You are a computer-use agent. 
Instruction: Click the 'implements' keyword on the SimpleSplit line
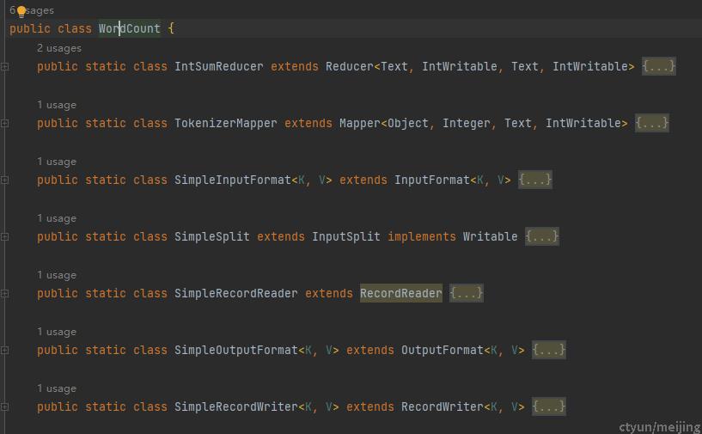point(422,236)
